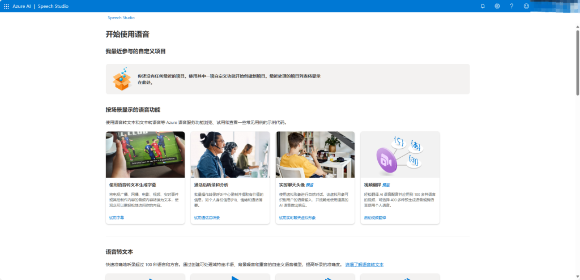This screenshot has width=580, height=280.
Task: Open the blurred user account area
Action: 555,6
